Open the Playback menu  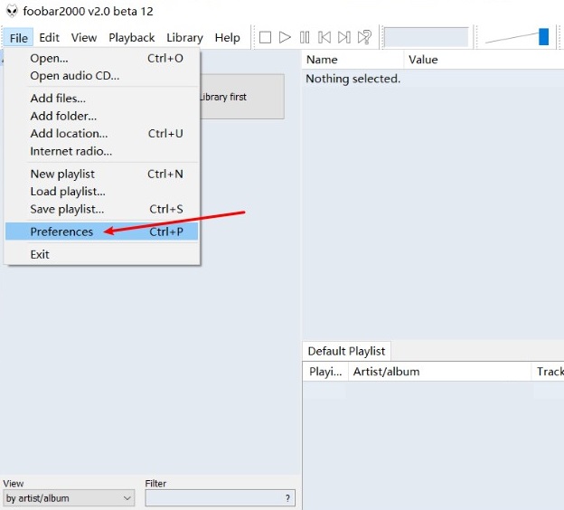[x=132, y=37]
